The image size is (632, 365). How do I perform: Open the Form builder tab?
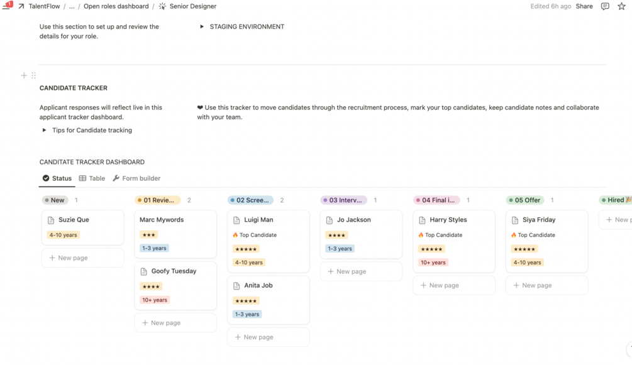coord(136,178)
